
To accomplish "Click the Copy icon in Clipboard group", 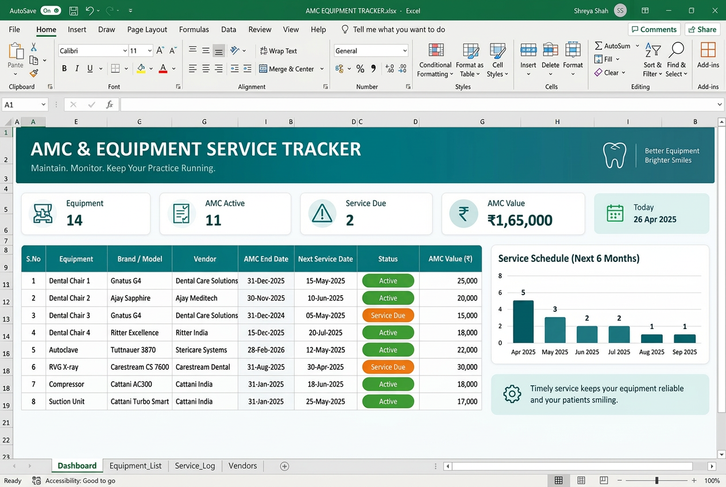I will pos(34,60).
